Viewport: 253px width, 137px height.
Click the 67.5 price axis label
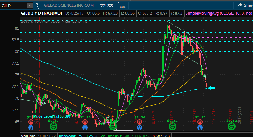pyautogui.click(x=15, y=110)
